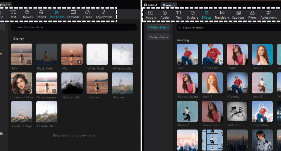Viewport: 281px width, 151px height.
Task: Open Adjustment tab in left window
Action: [104, 14]
